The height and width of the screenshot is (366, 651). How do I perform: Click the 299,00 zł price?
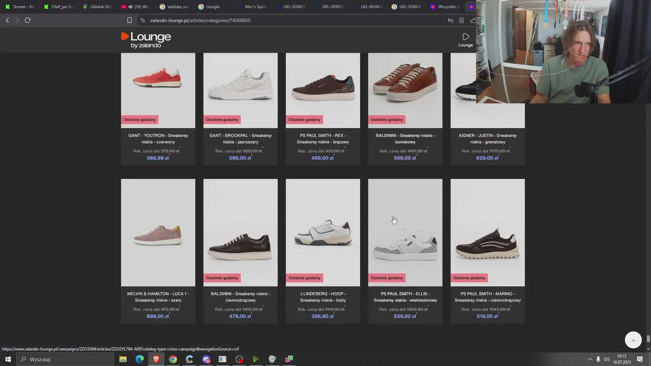point(240,158)
